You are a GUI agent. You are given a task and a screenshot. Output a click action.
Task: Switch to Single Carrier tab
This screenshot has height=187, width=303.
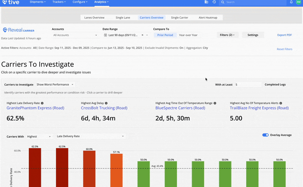(180, 17)
